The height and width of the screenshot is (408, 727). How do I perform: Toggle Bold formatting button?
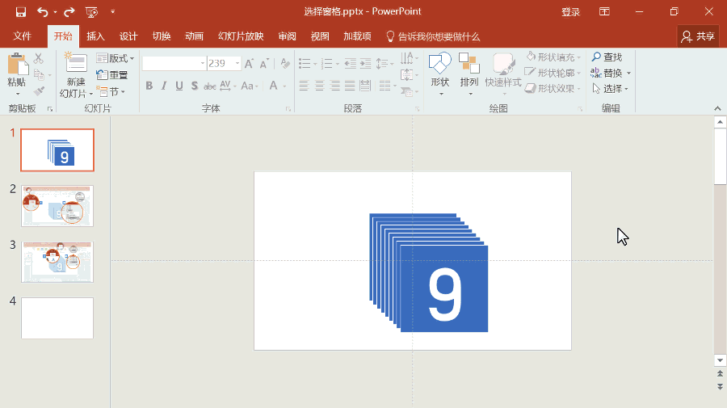tap(149, 86)
